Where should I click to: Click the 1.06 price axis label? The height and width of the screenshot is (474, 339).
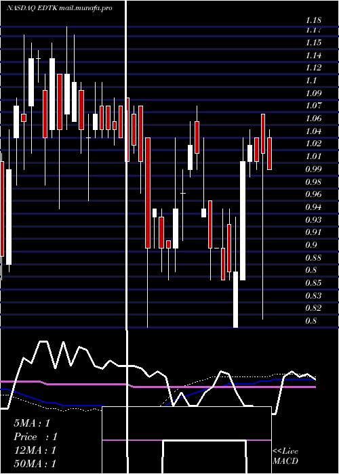[313, 118]
